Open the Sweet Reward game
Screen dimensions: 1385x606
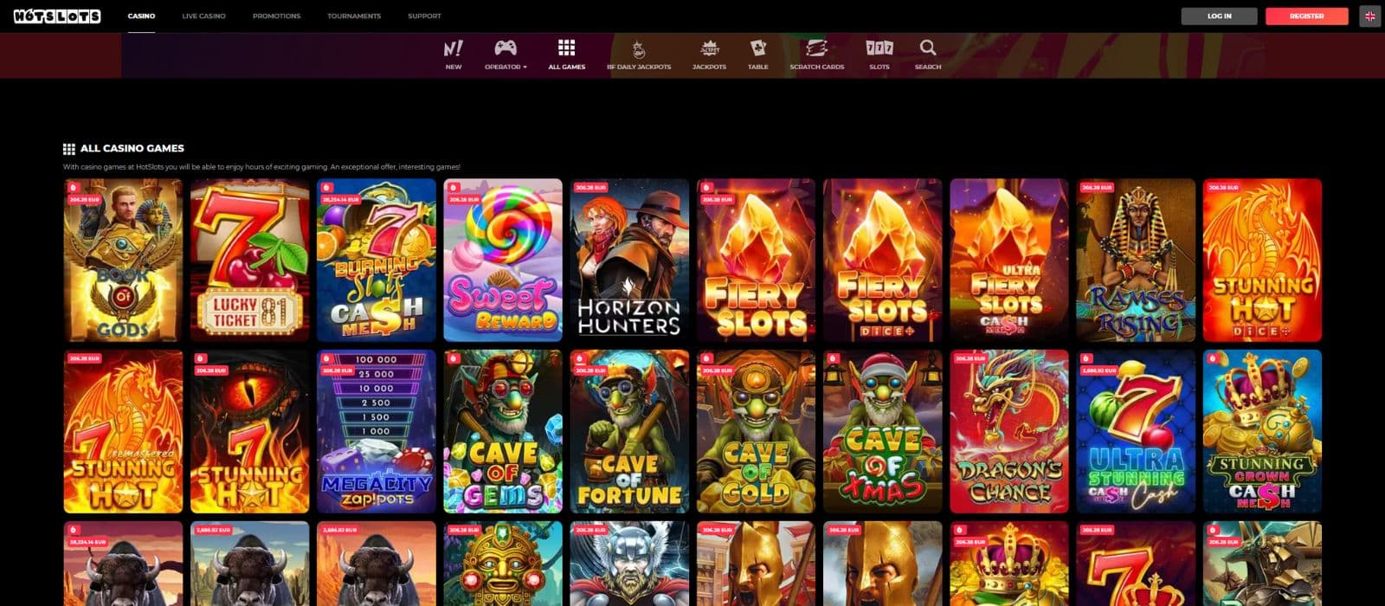coord(503,261)
